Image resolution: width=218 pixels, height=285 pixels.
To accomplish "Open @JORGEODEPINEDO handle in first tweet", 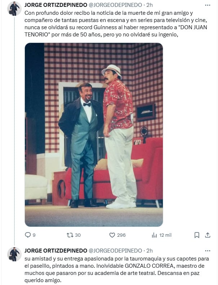I will (x=115, y=5).
